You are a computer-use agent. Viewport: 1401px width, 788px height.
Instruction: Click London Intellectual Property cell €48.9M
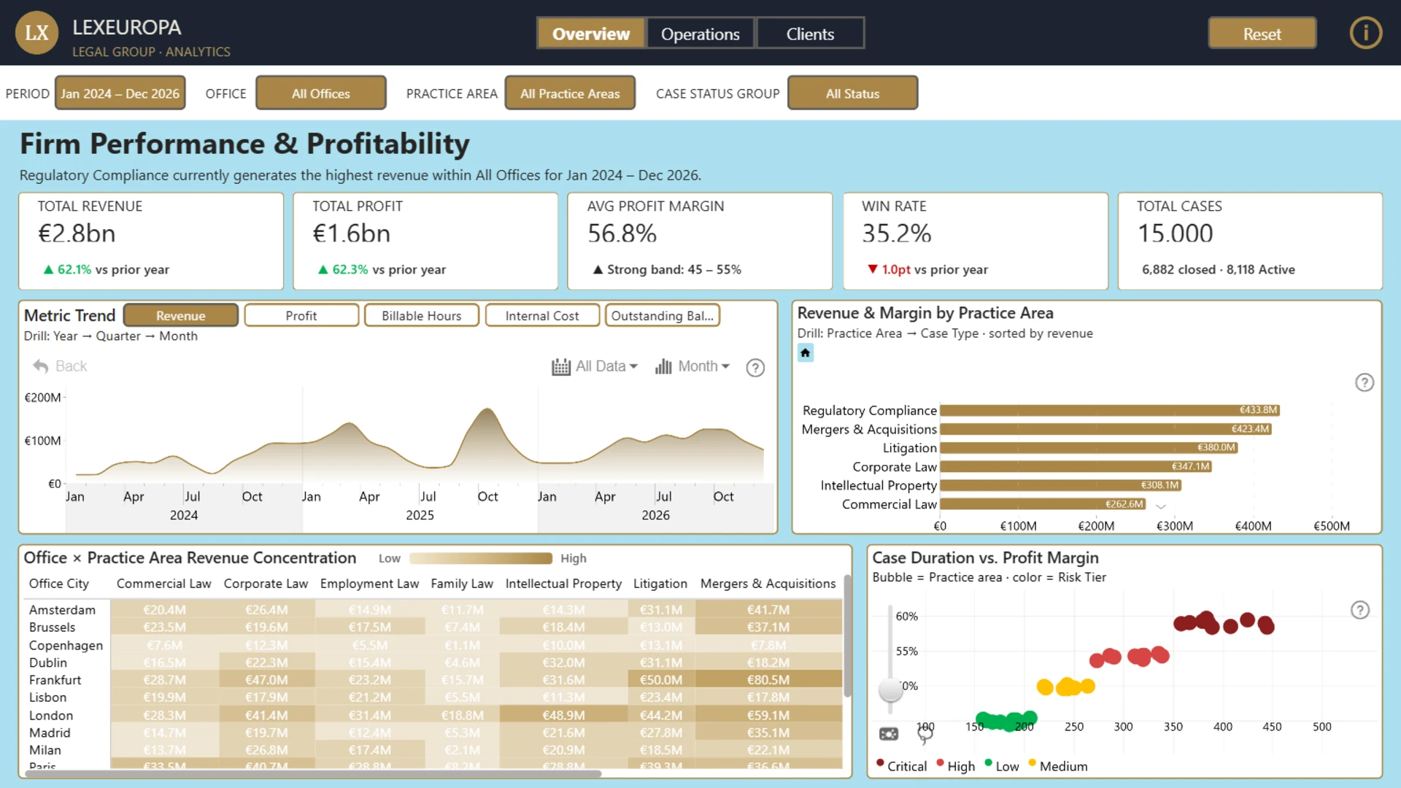(x=563, y=716)
